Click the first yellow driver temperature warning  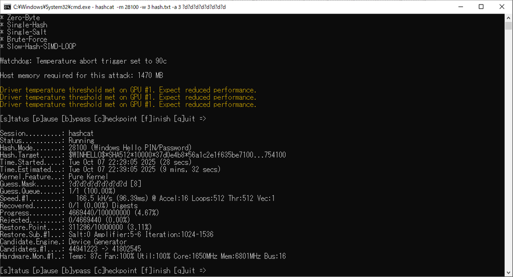128,90
